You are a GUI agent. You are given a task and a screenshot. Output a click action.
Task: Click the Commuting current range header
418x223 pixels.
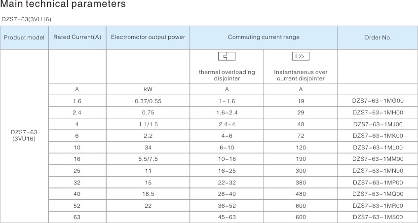(x=264, y=37)
